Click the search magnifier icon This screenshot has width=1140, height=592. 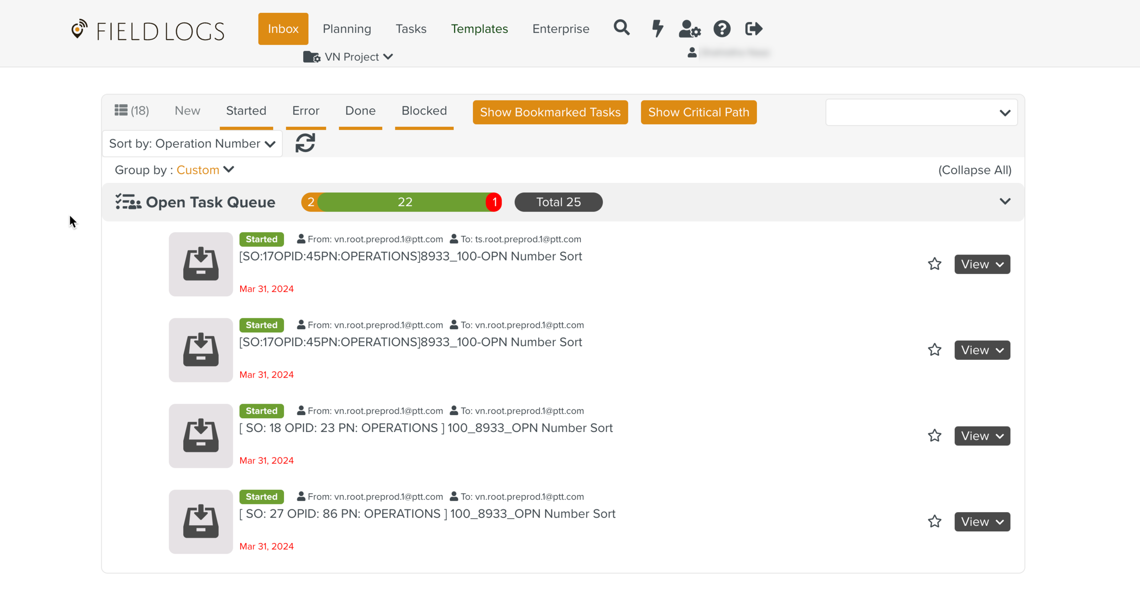[x=621, y=28]
